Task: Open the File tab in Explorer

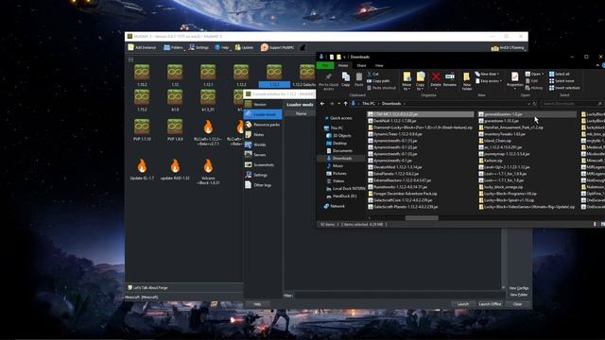Action: coord(325,65)
